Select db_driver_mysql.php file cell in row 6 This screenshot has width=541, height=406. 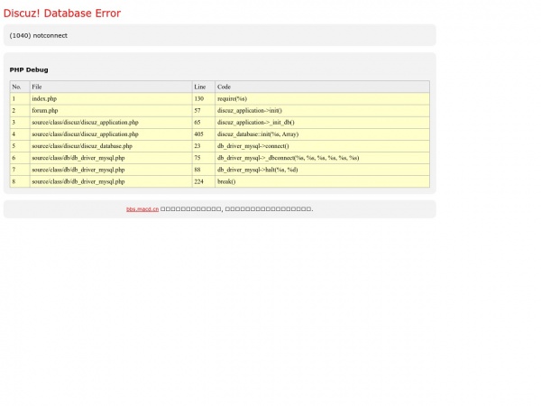pos(111,158)
